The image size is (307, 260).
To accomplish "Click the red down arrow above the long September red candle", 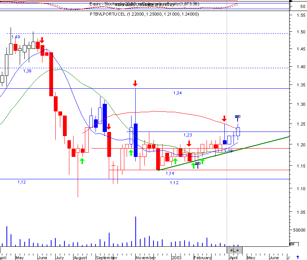I will [x=109, y=127].
